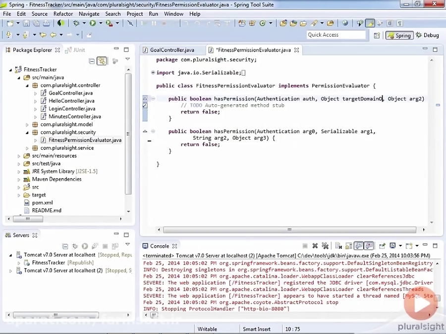The width and height of the screenshot is (446, 334).
Task: Expand the collapsed import statements
Action: pyautogui.click(x=153, y=73)
